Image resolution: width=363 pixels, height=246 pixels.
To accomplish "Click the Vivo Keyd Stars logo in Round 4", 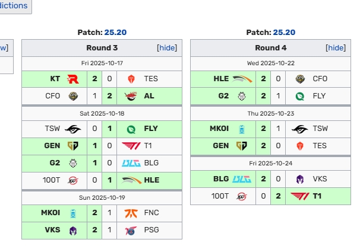I will point(299,179).
